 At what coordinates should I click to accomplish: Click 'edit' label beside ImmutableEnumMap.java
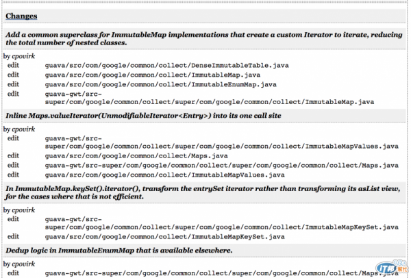click(x=13, y=84)
